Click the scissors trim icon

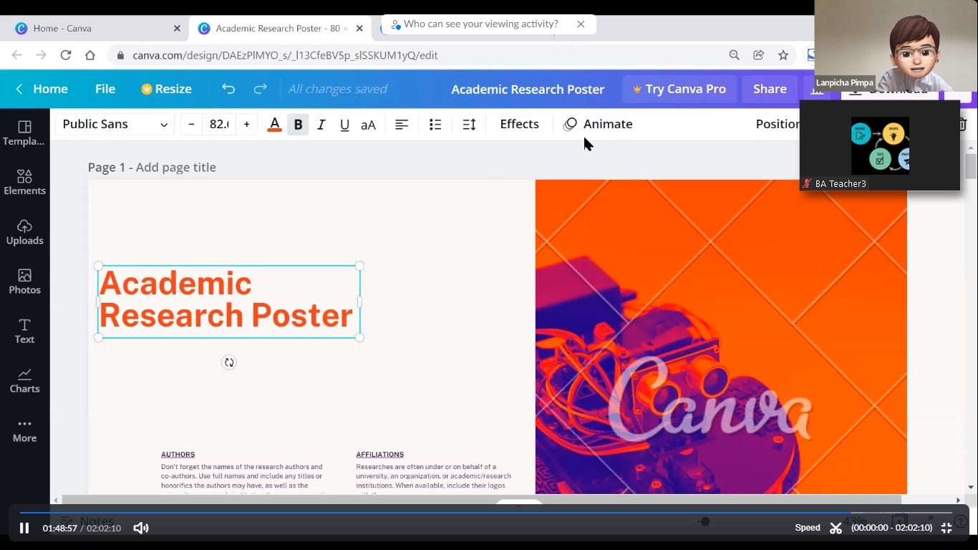point(836,528)
